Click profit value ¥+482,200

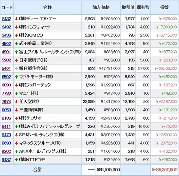[x=168, y=77]
